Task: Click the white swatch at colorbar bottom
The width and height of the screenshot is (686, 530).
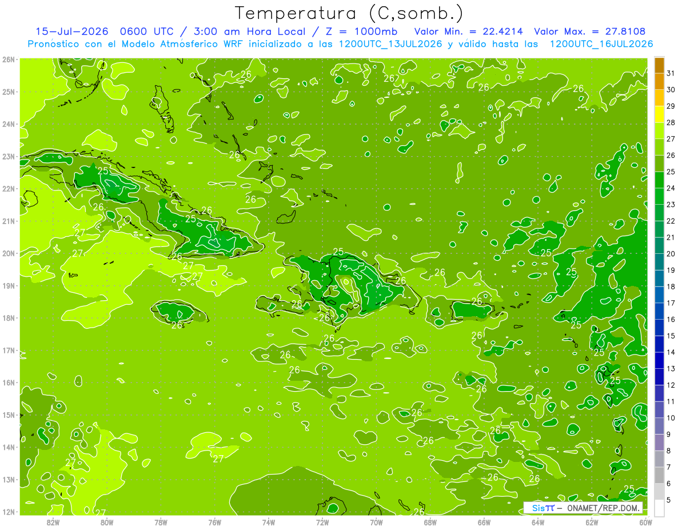Action: [659, 508]
